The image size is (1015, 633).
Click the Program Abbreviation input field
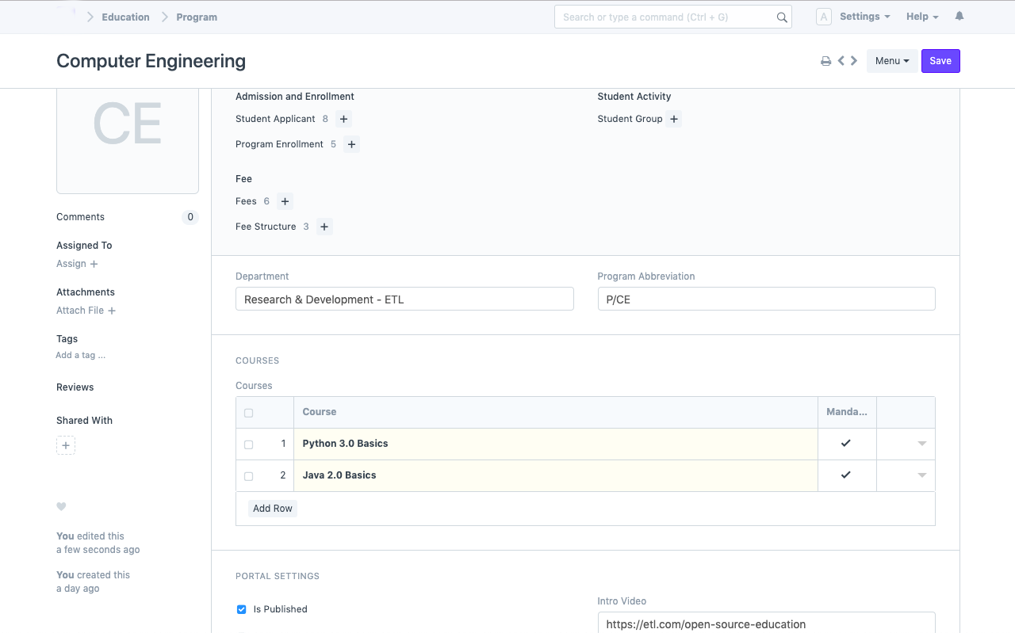coord(766,299)
